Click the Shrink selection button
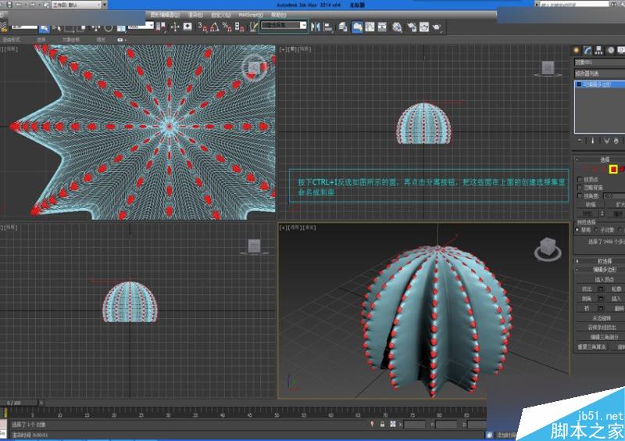Image resolution: width=625 pixels, height=441 pixels. point(591,204)
